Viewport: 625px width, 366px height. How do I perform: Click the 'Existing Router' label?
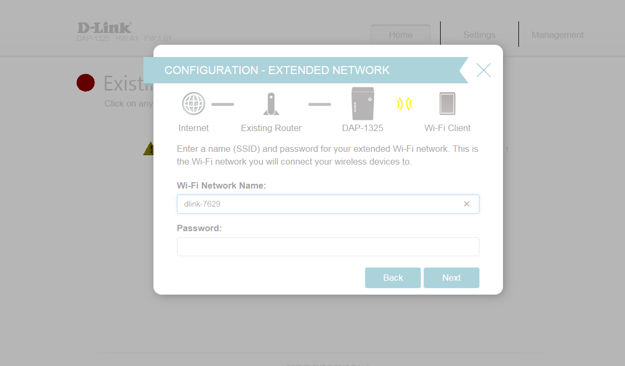click(x=271, y=128)
